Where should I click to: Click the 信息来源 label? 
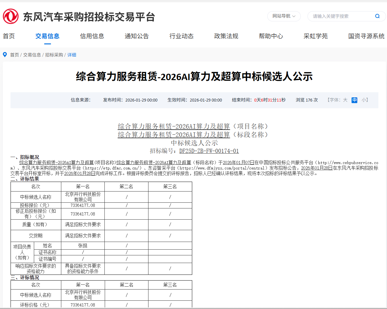tap(81, 100)
